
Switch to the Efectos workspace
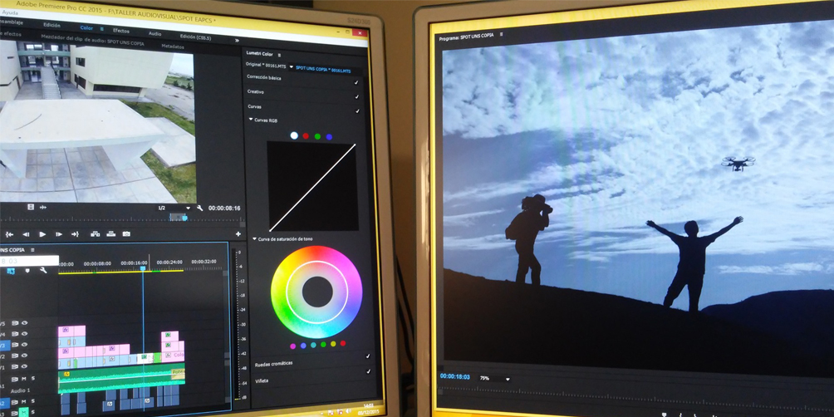coord(121,31)
